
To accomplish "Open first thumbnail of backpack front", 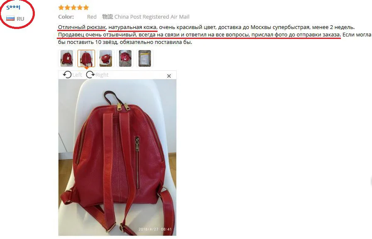I will (67, 58).
